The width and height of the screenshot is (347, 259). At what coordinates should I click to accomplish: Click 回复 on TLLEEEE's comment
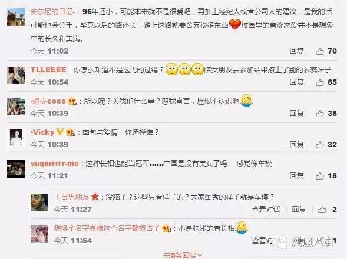tap(296, 82)
